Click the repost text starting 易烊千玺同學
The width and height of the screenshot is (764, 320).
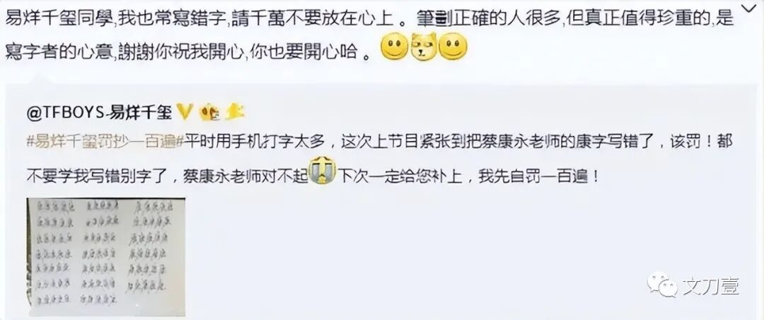tap(369, 19)
